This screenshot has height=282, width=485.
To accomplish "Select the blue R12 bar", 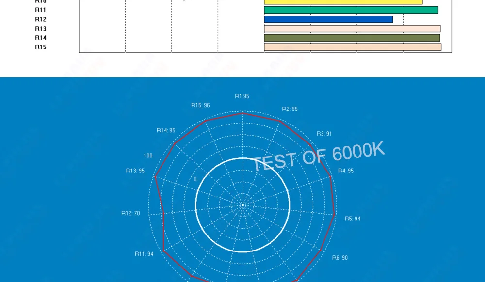I will (x=328, y=19).
